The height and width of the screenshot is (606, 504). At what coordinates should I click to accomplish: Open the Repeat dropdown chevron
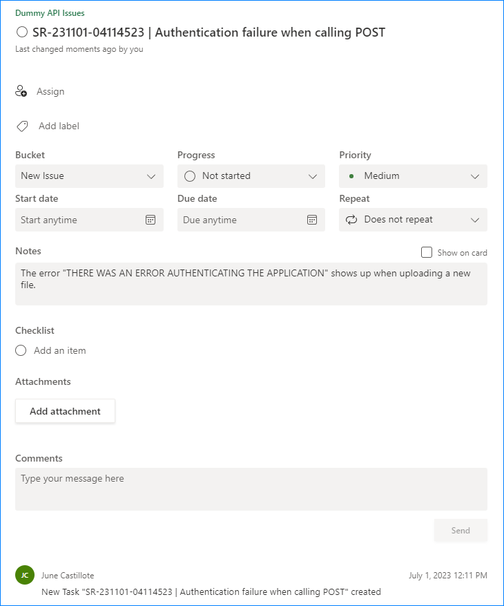475,220
